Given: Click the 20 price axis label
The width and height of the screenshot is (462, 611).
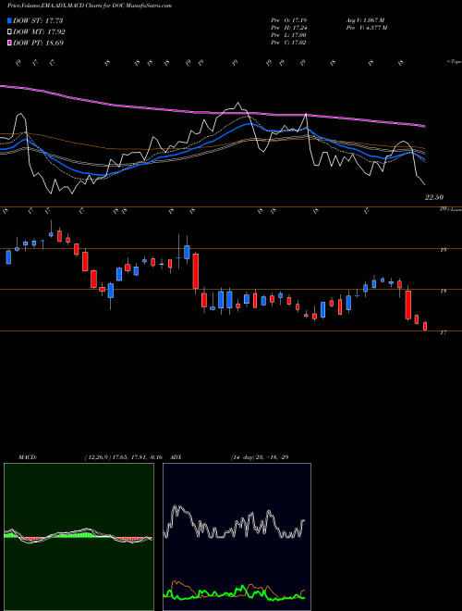Looking at the screenshot, I should coord(443,209).
